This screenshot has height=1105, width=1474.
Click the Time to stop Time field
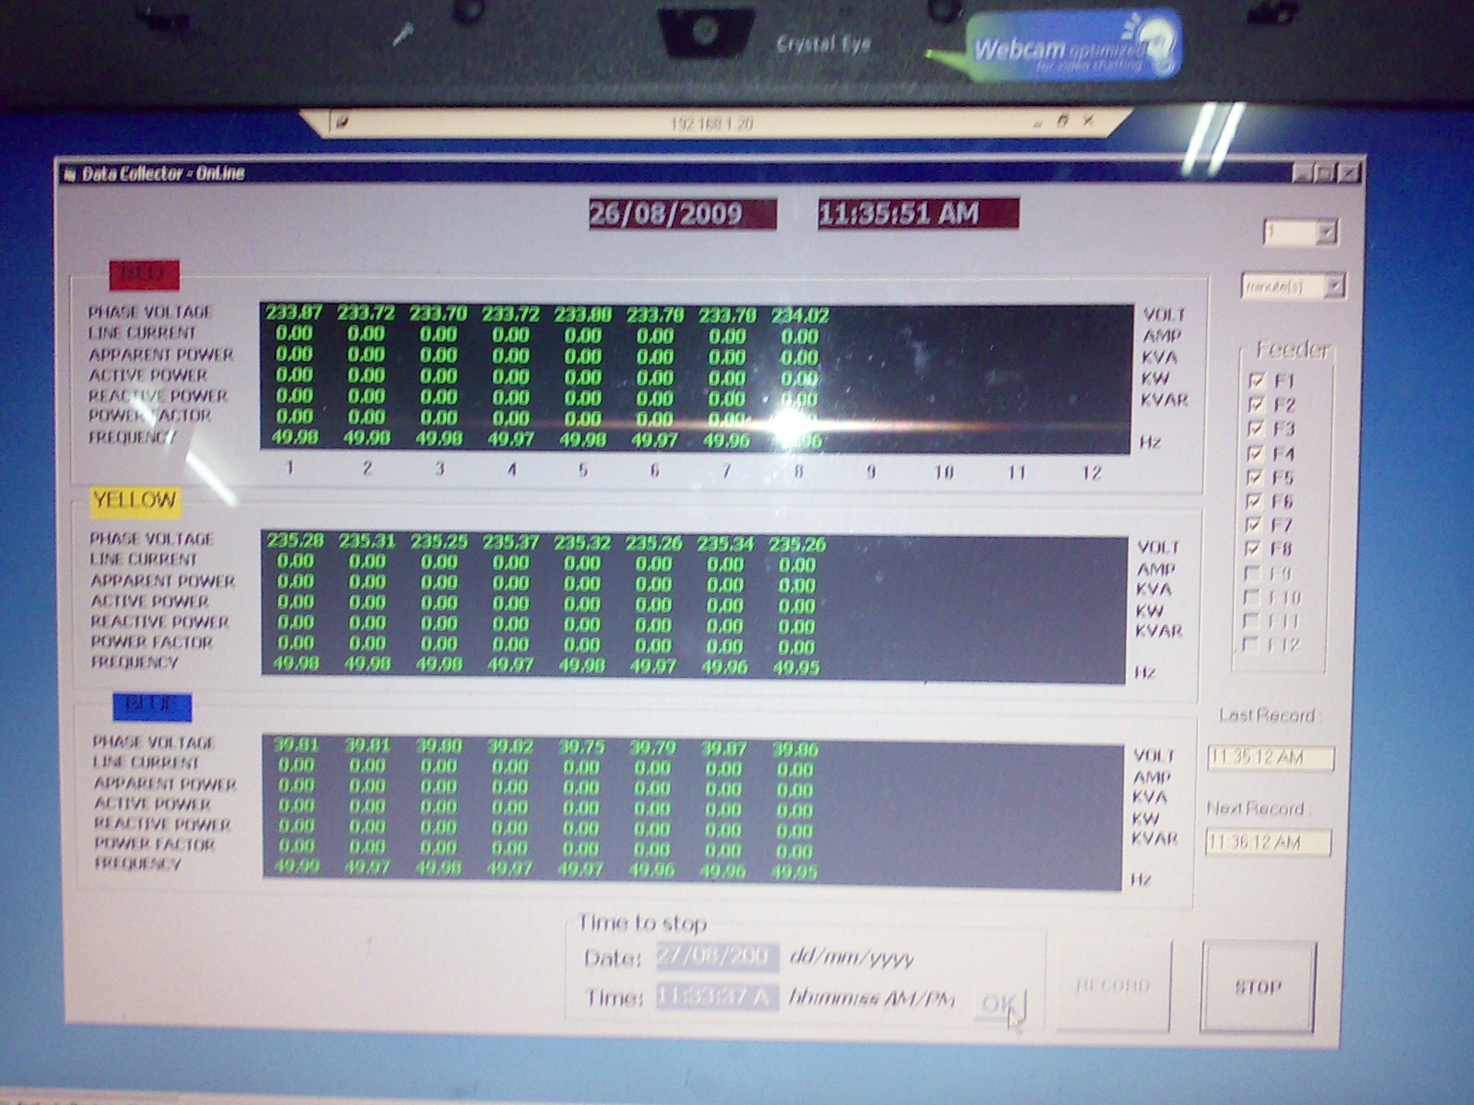717,997
